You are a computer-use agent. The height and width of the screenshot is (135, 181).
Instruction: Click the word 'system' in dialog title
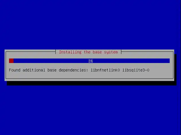point(111,52)
